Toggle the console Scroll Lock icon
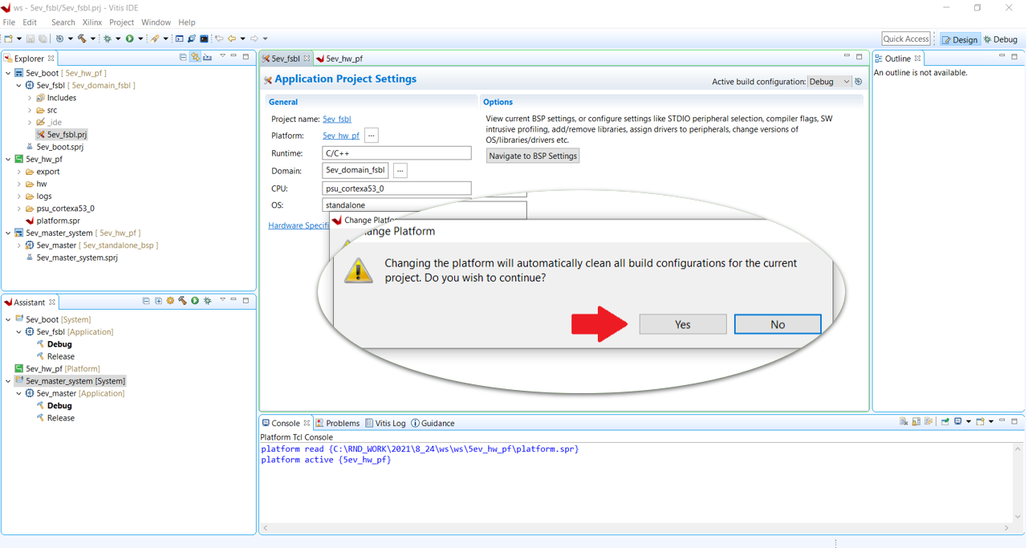This screenshot has height=548, width=1028. click(916, 421)
